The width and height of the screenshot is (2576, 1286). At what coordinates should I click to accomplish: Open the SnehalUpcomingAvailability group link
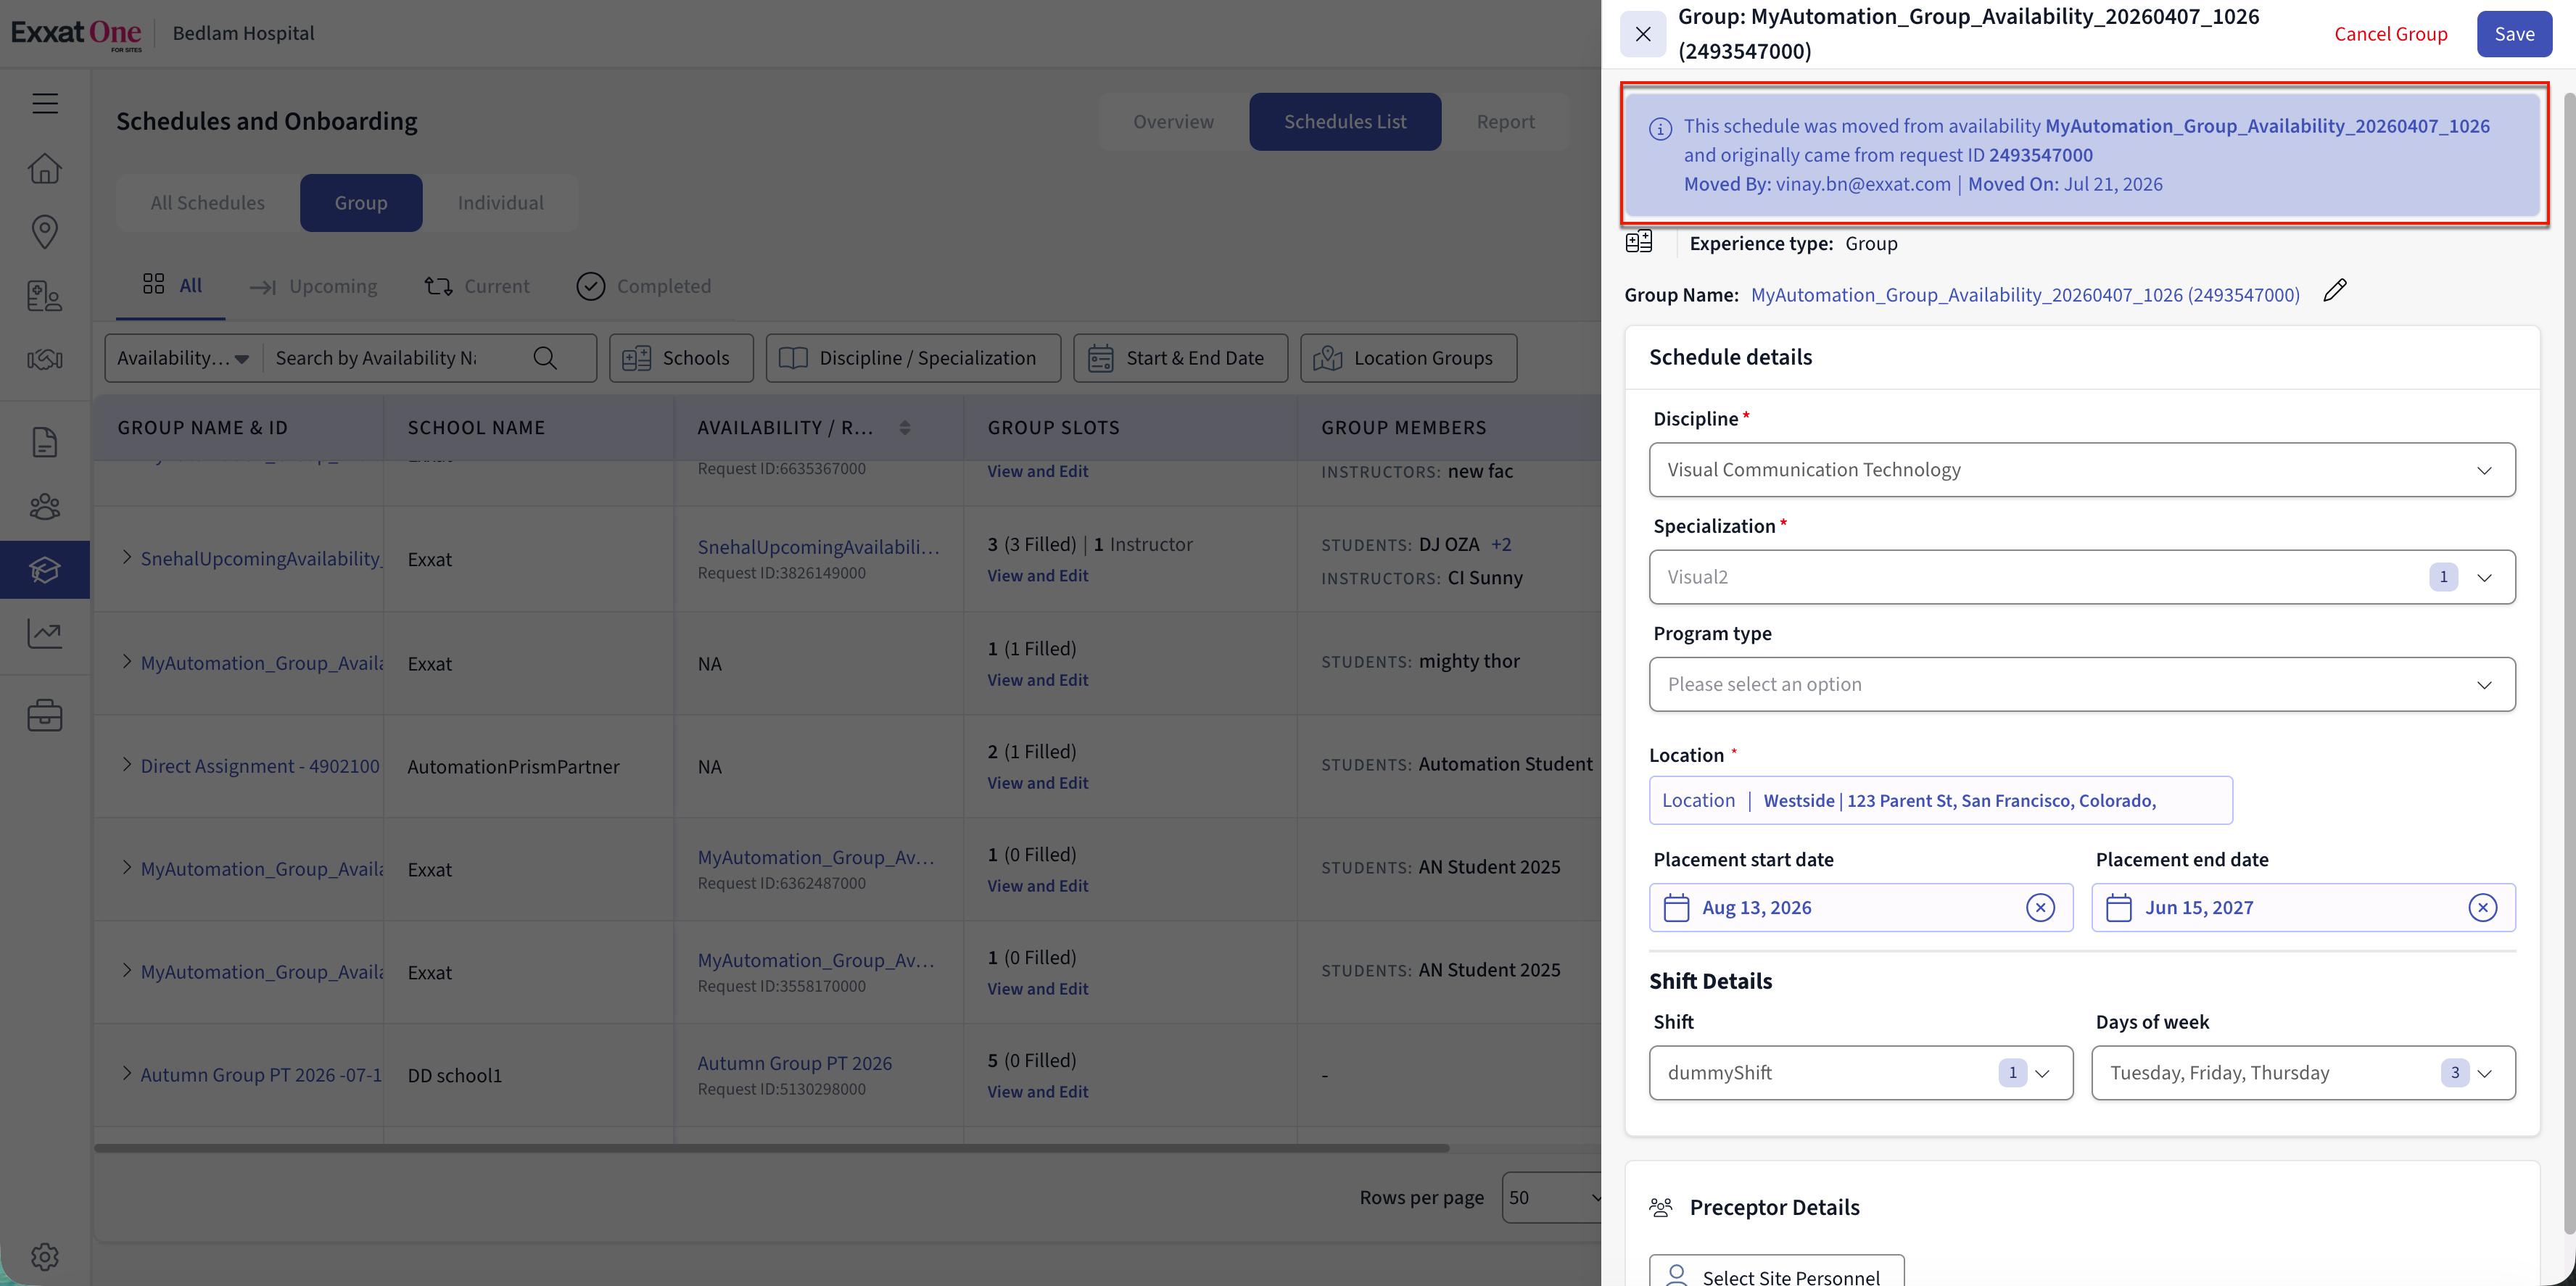point(261,559)
